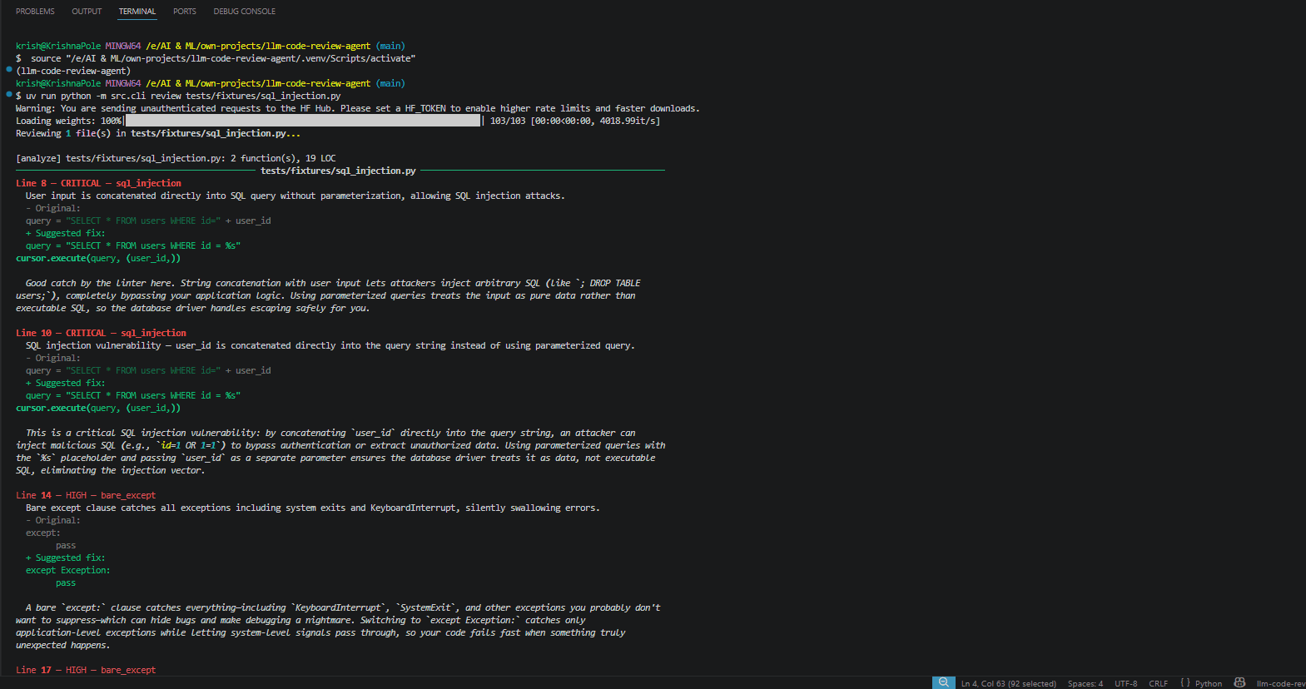
Task: Click the "Line 8 — CRITICAL — sql_injection" heading
Action: tap(98, 183)
